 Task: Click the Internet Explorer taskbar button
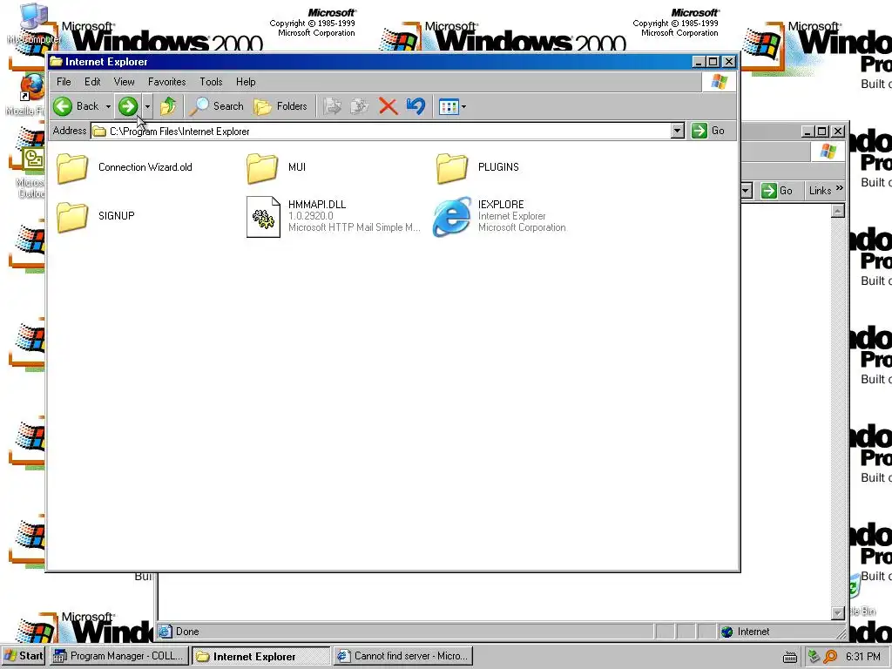pyautogui.click(x=261, y=656)
